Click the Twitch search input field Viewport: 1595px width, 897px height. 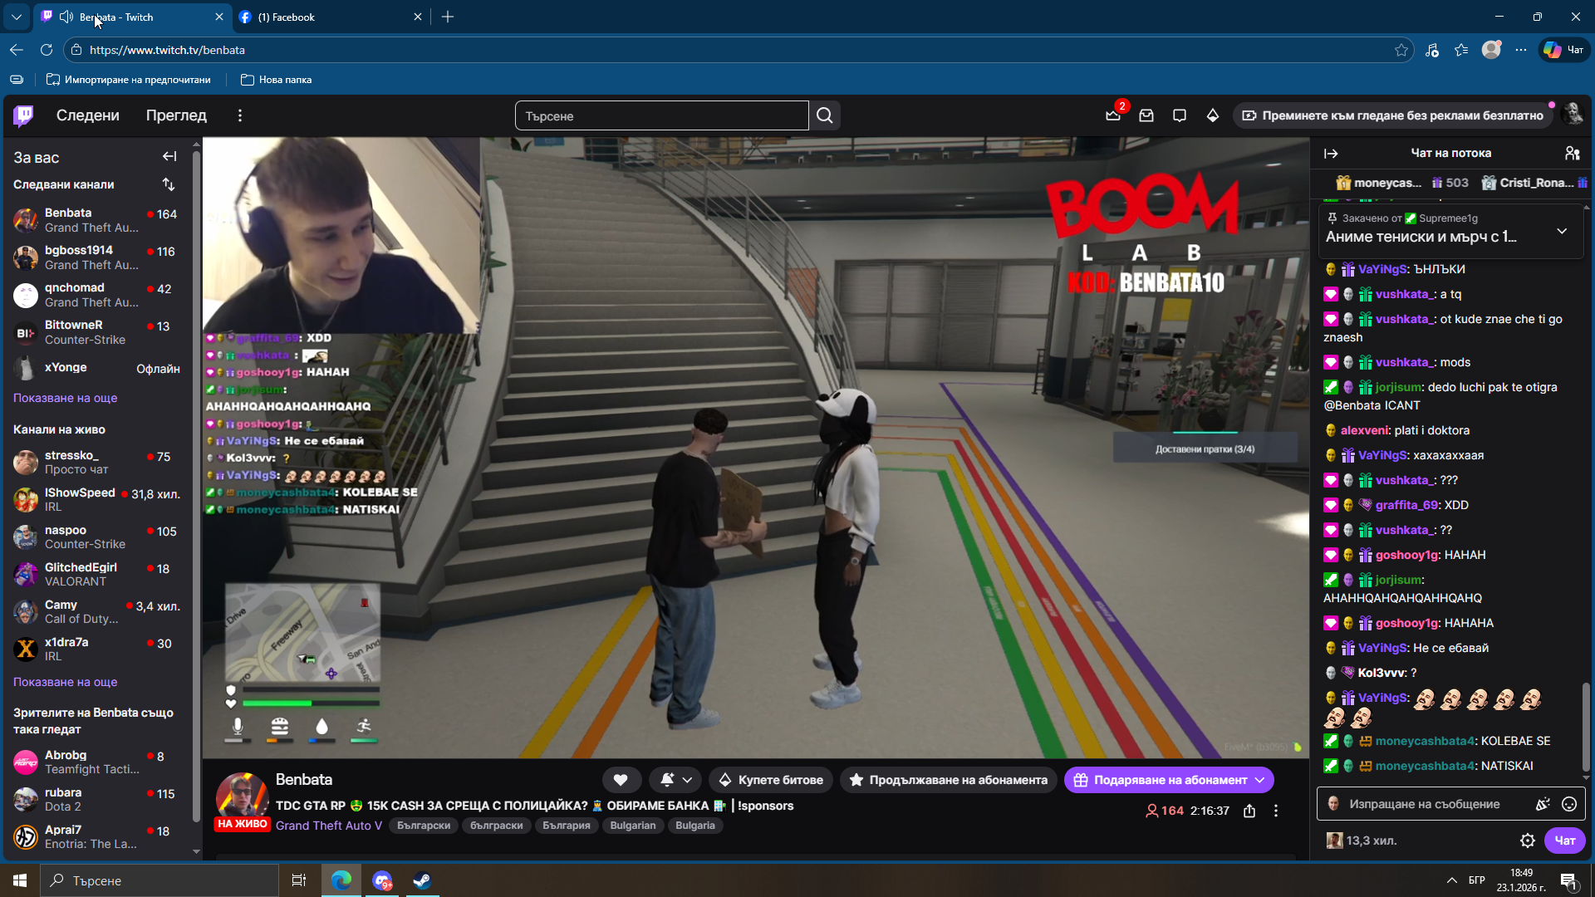pos(661,115)
